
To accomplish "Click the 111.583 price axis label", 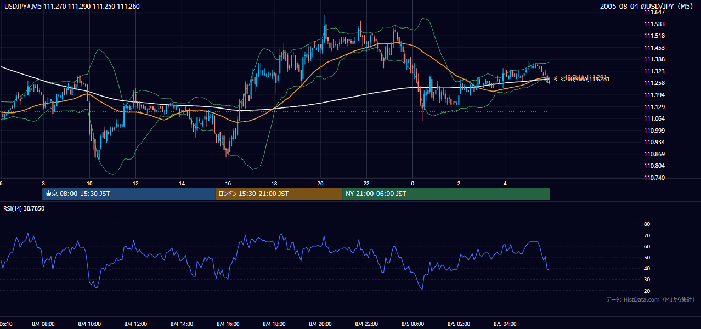I will [654, 24].
